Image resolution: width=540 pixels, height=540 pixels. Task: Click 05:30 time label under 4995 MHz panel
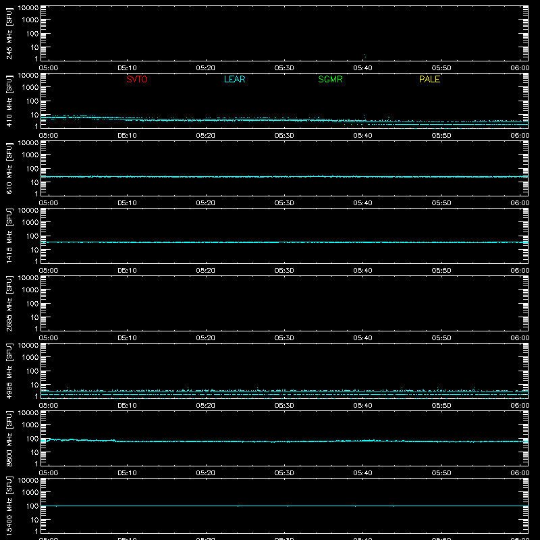284,406
